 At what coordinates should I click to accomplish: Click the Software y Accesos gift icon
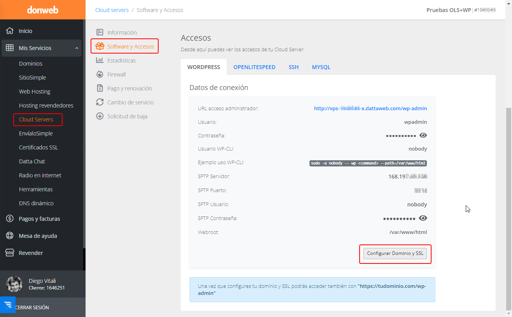click(x=100, y=47)
